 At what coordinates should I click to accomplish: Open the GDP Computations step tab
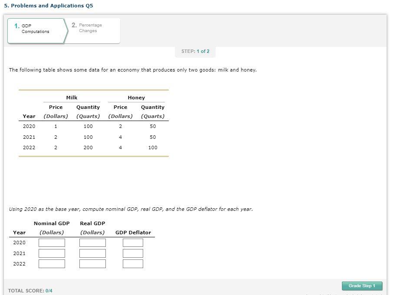coord(37,31)
